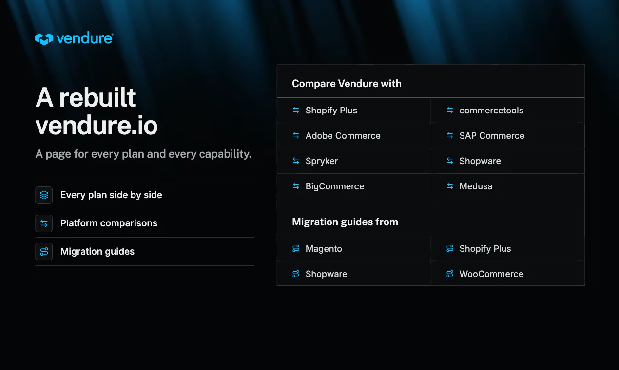The width and height of the screenshot is (619, 370).
Task: Click the migration icon next to Magento
Action: coord(296,248)
